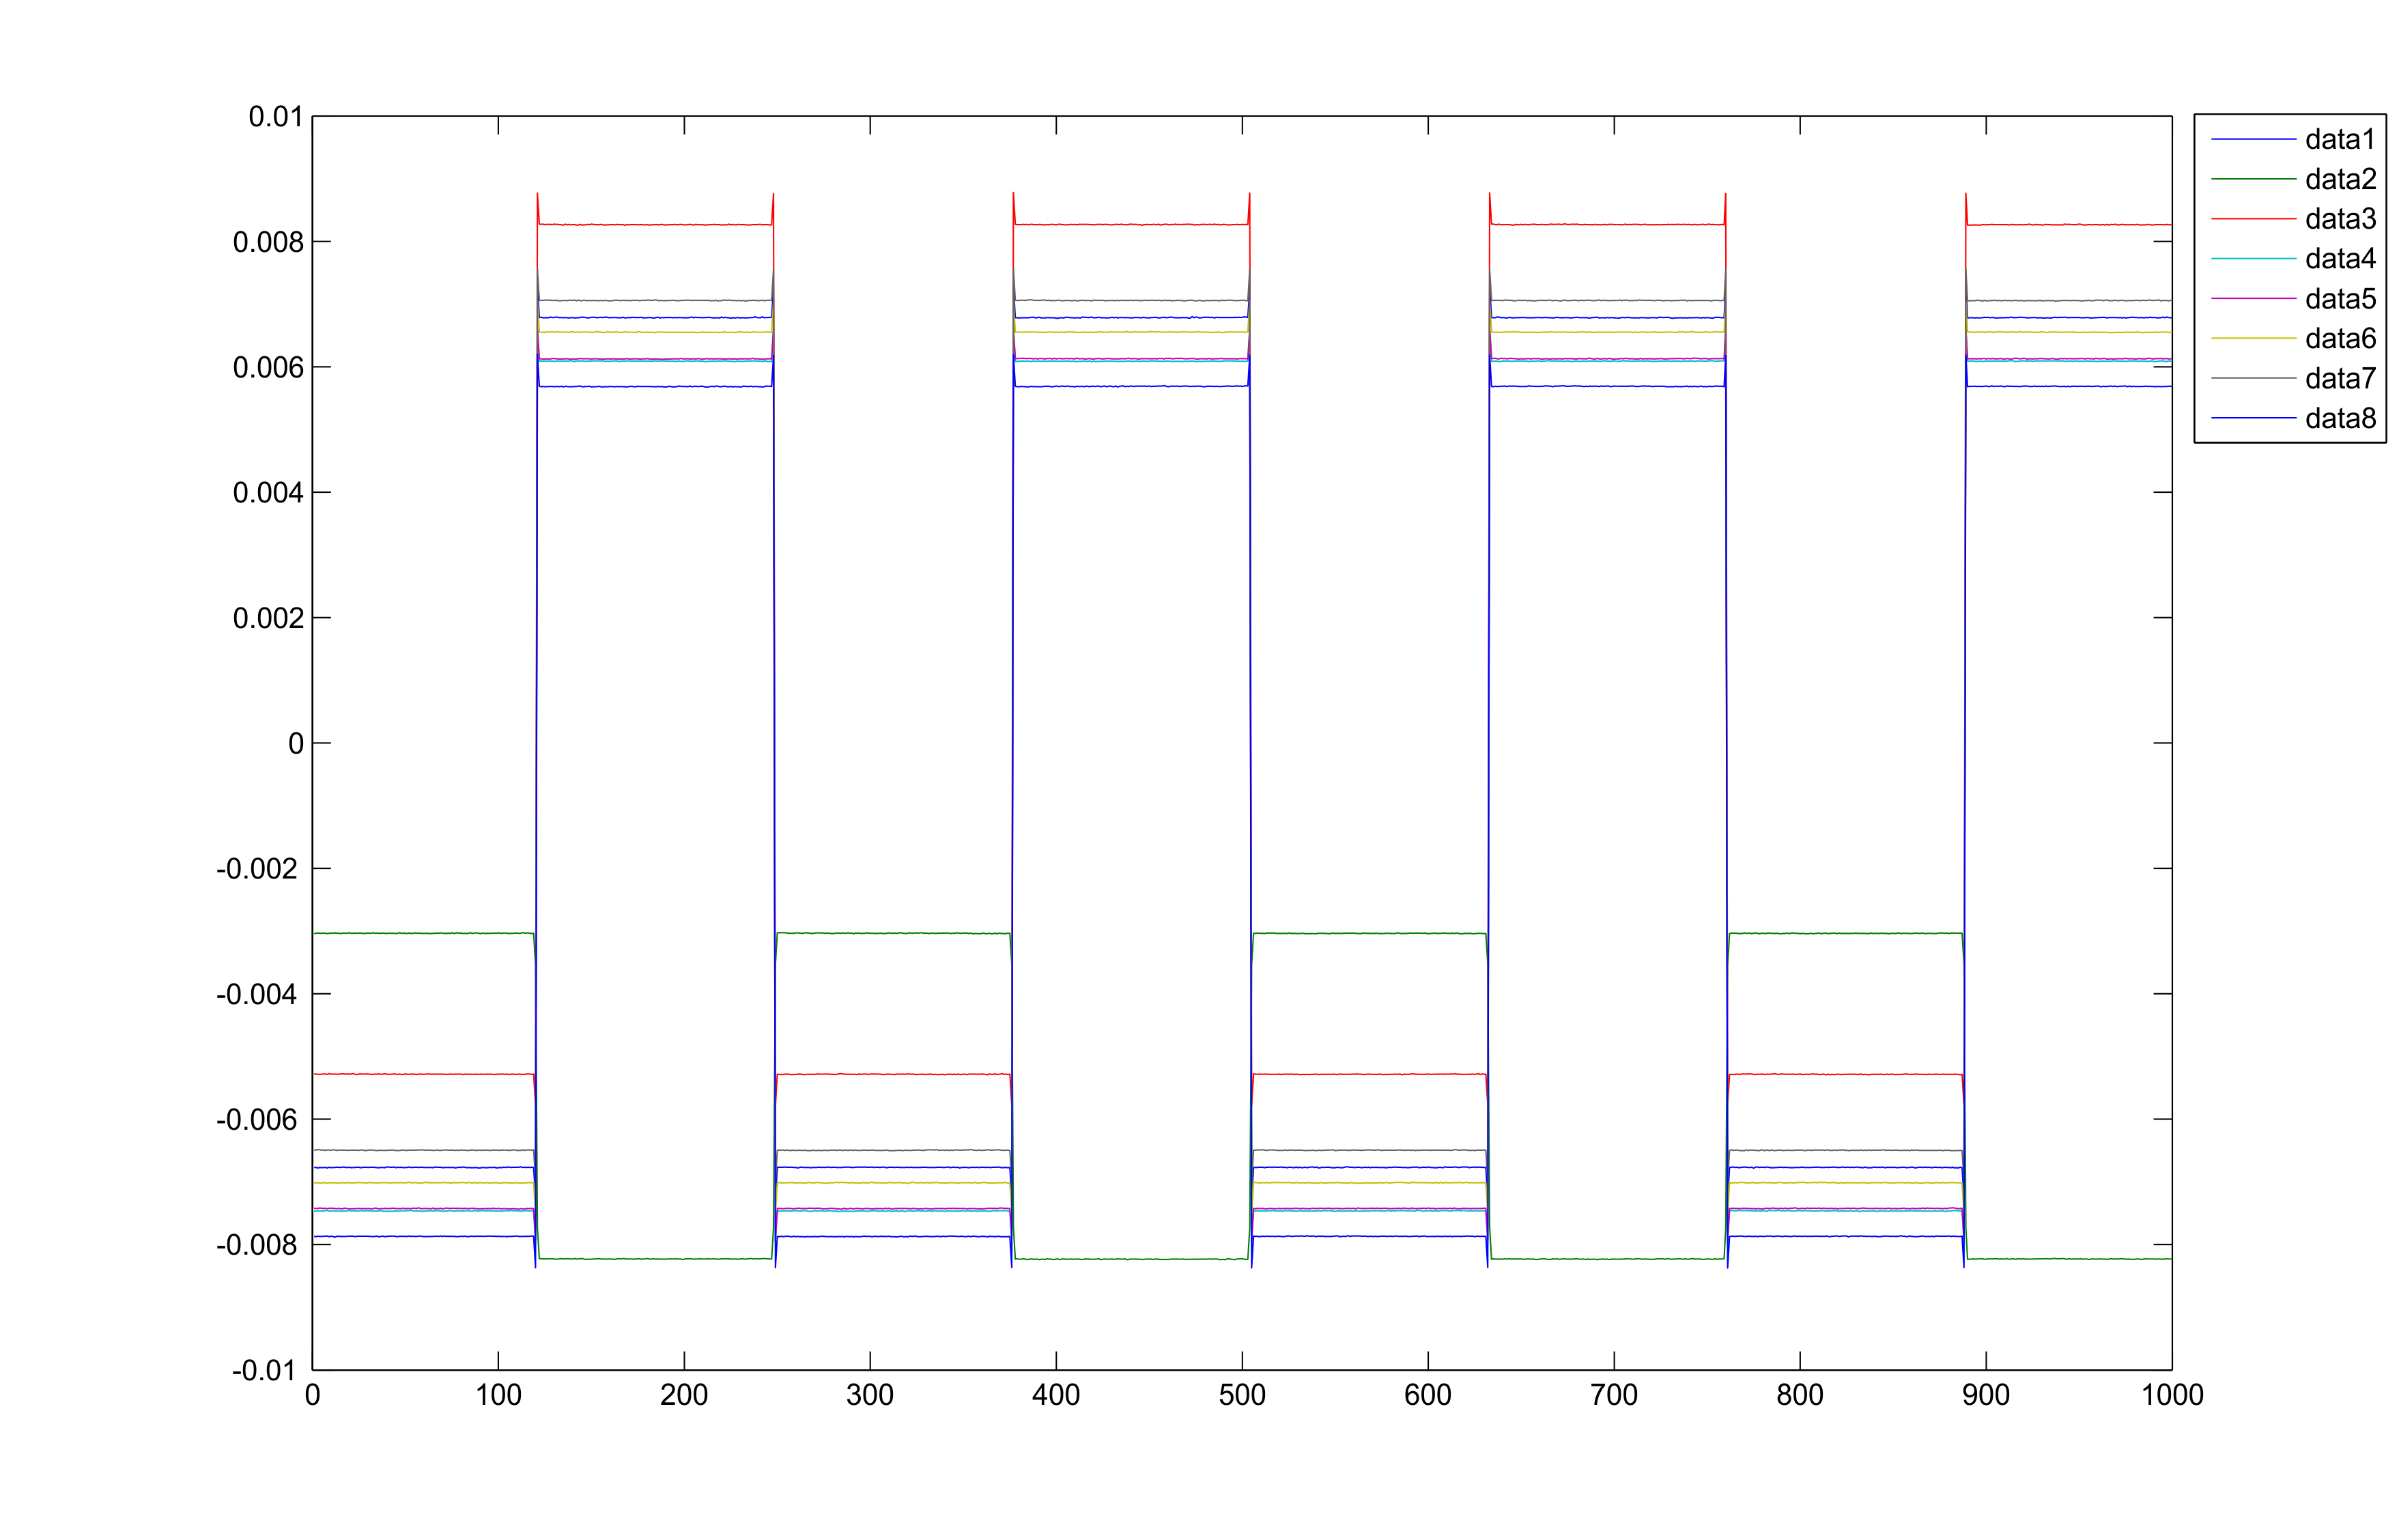2399x1540 pixels.
Task: Click x-axis tick label 400
Action: click(x=1056, y=1395)
